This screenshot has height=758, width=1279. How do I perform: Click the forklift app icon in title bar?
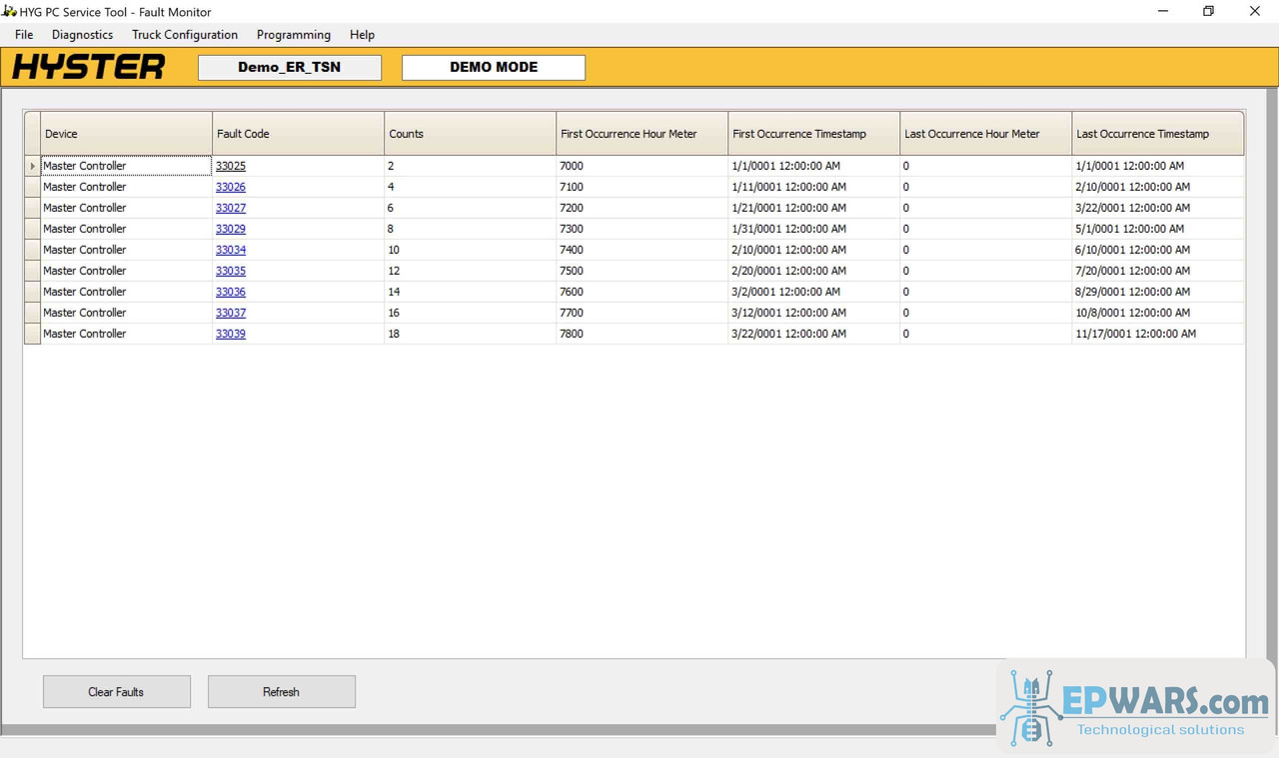coord(9,11)
